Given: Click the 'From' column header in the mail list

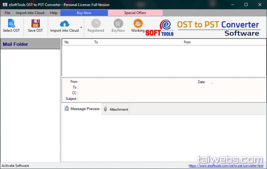Looking at the screenshot, I should click(224, 42).
